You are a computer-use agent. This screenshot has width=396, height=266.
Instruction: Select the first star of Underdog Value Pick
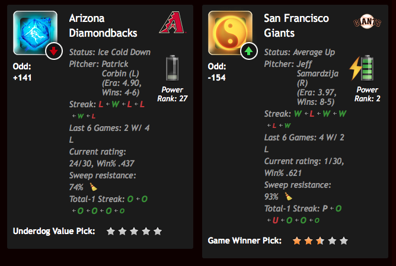pyautogui.click(x=111, y=231)
